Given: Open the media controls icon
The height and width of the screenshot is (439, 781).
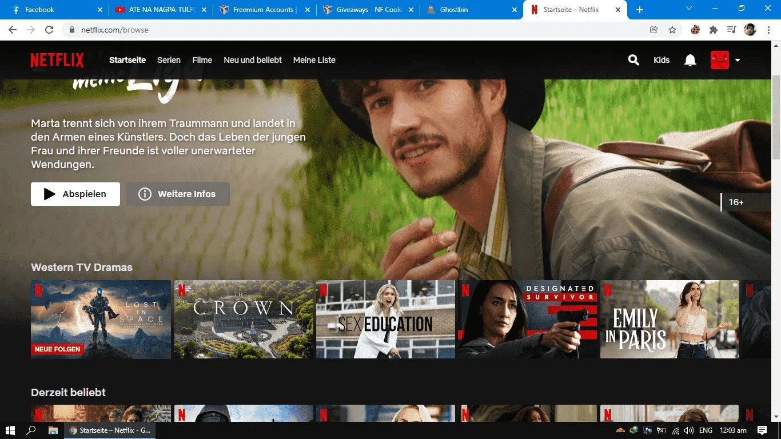Looking at the screenshot, I should (x=731, y=30).
